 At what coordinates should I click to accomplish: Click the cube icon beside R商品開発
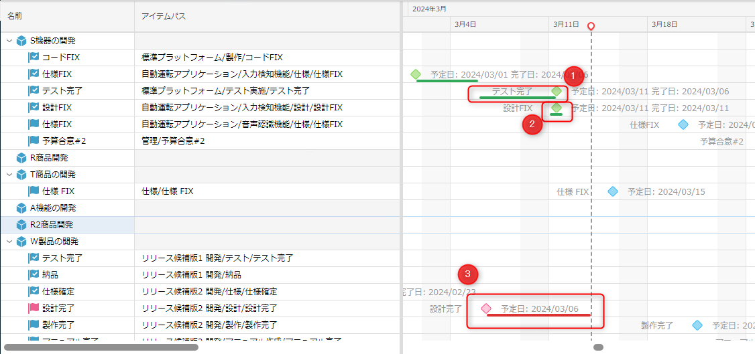click(x=21, y=158)
